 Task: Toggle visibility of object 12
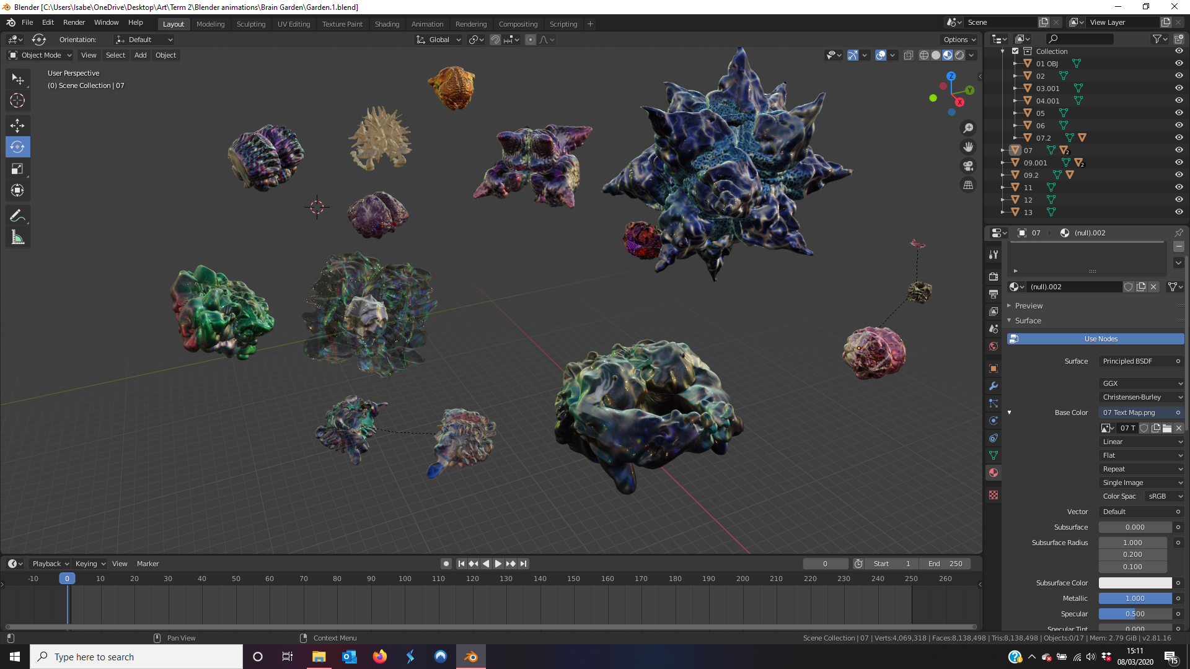click(x=1179, y=199)
